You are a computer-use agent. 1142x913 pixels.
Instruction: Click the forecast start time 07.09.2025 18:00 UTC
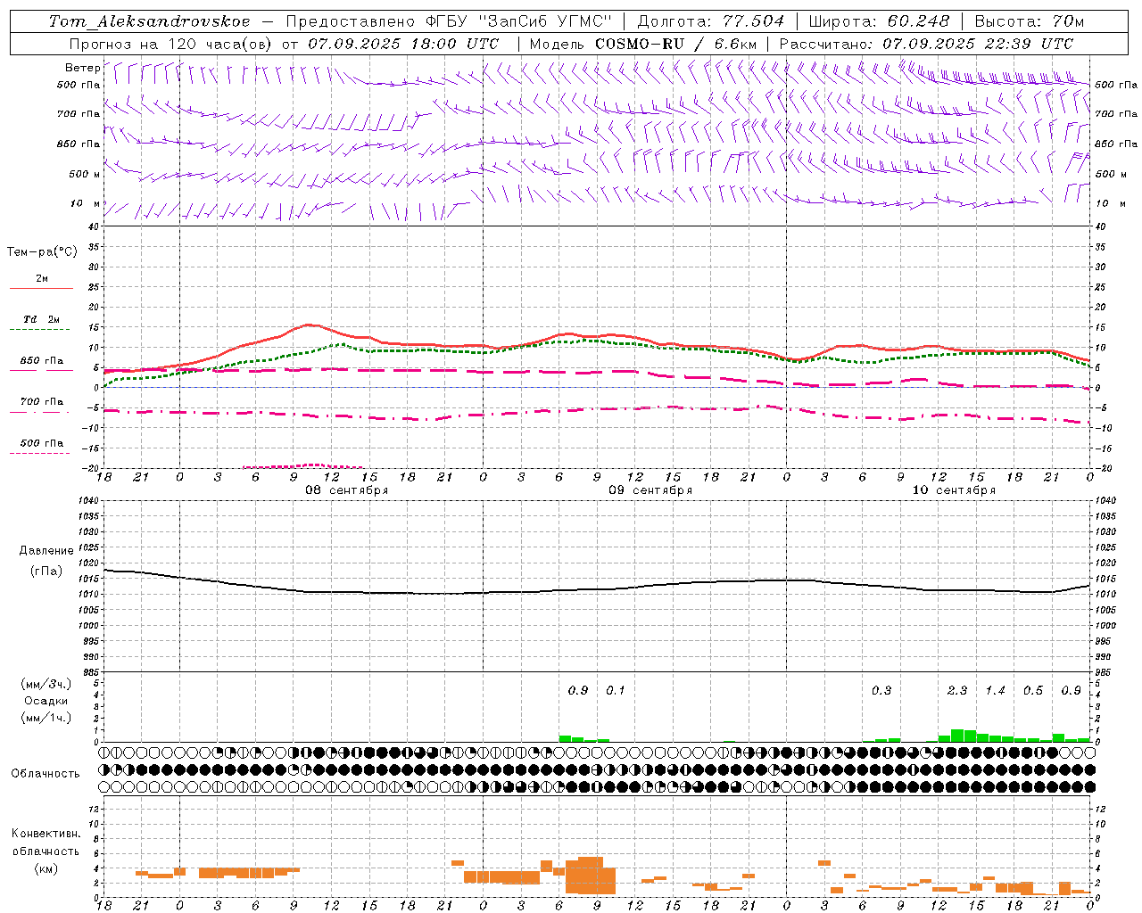coord(403,43)
